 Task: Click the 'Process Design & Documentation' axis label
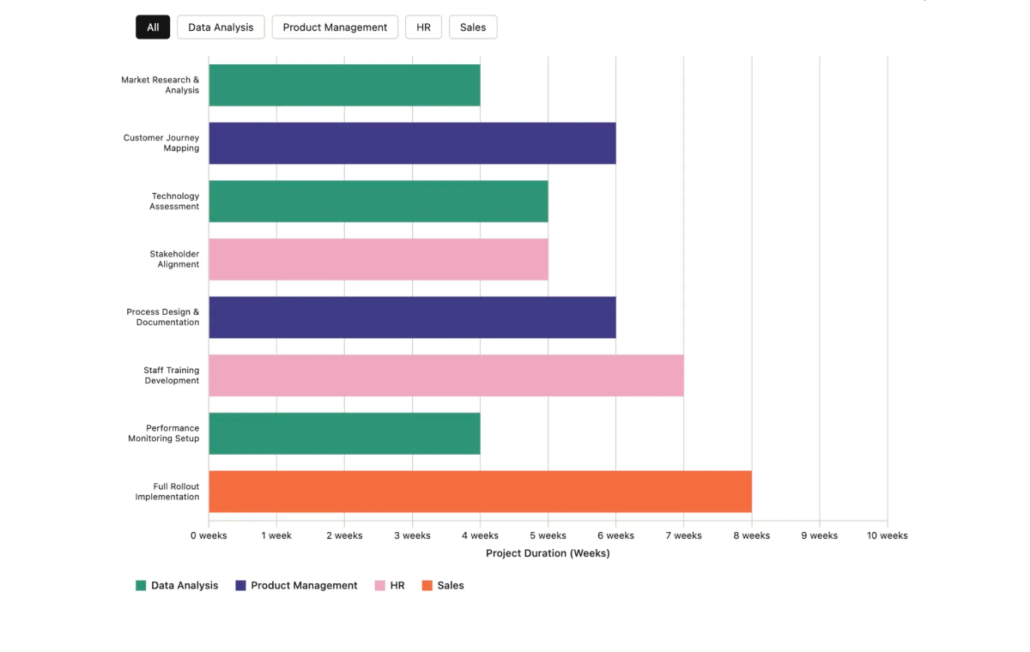tap(163, 317)
